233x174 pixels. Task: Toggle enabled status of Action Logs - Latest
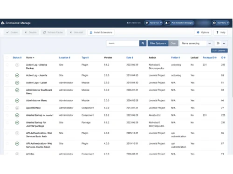(x=17, y=83)
